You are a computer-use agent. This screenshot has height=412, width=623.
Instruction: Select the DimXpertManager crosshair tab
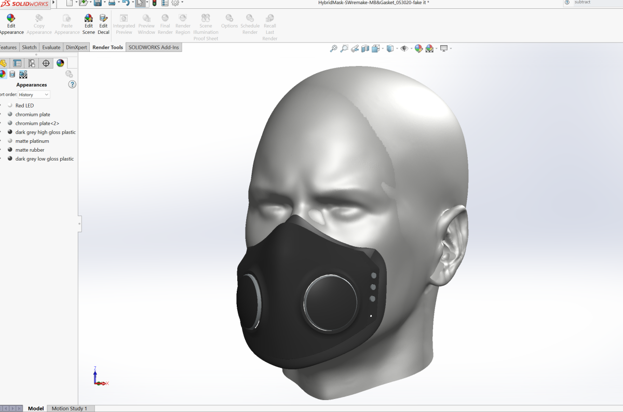pos(46,63)
